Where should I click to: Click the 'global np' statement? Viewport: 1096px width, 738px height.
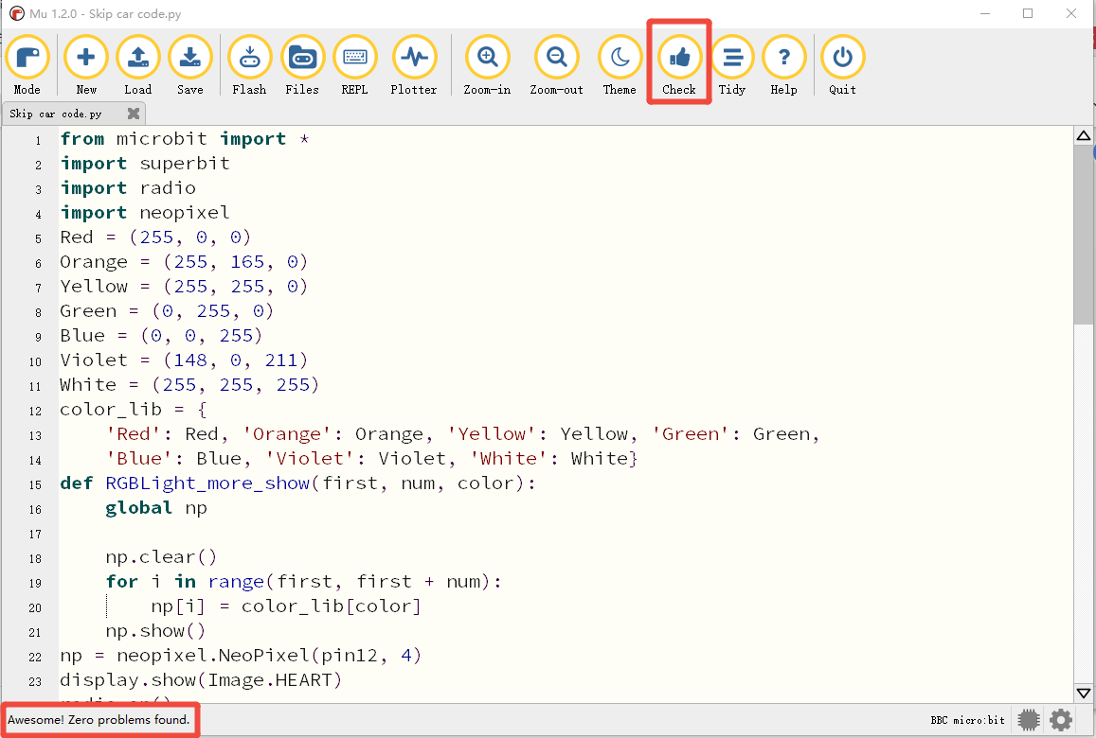[x=156, y=507]
